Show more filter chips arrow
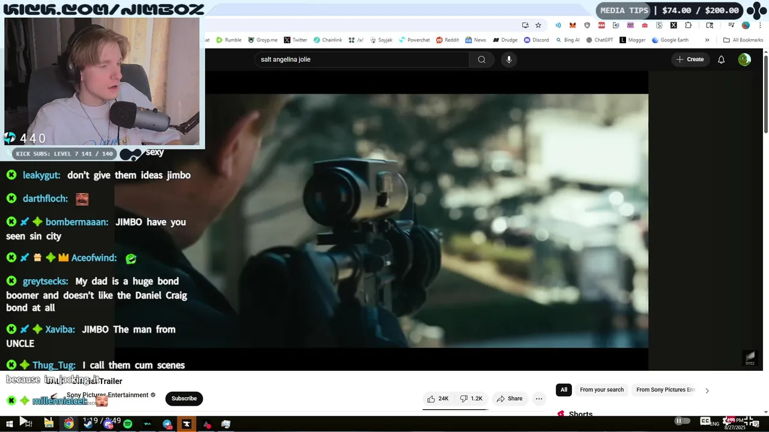This screenshot has width=769, height=432. click(707, 391)
